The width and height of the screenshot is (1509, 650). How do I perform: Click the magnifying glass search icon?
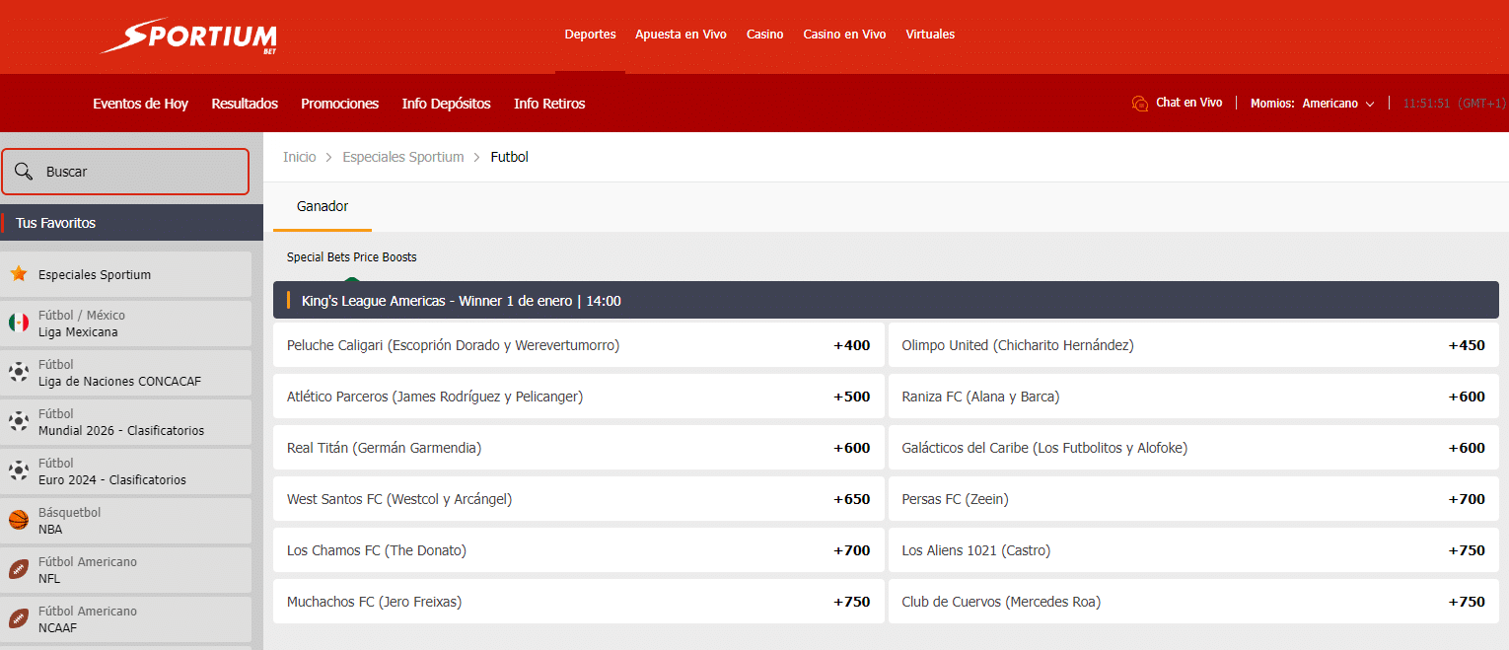tap(24, 172)
